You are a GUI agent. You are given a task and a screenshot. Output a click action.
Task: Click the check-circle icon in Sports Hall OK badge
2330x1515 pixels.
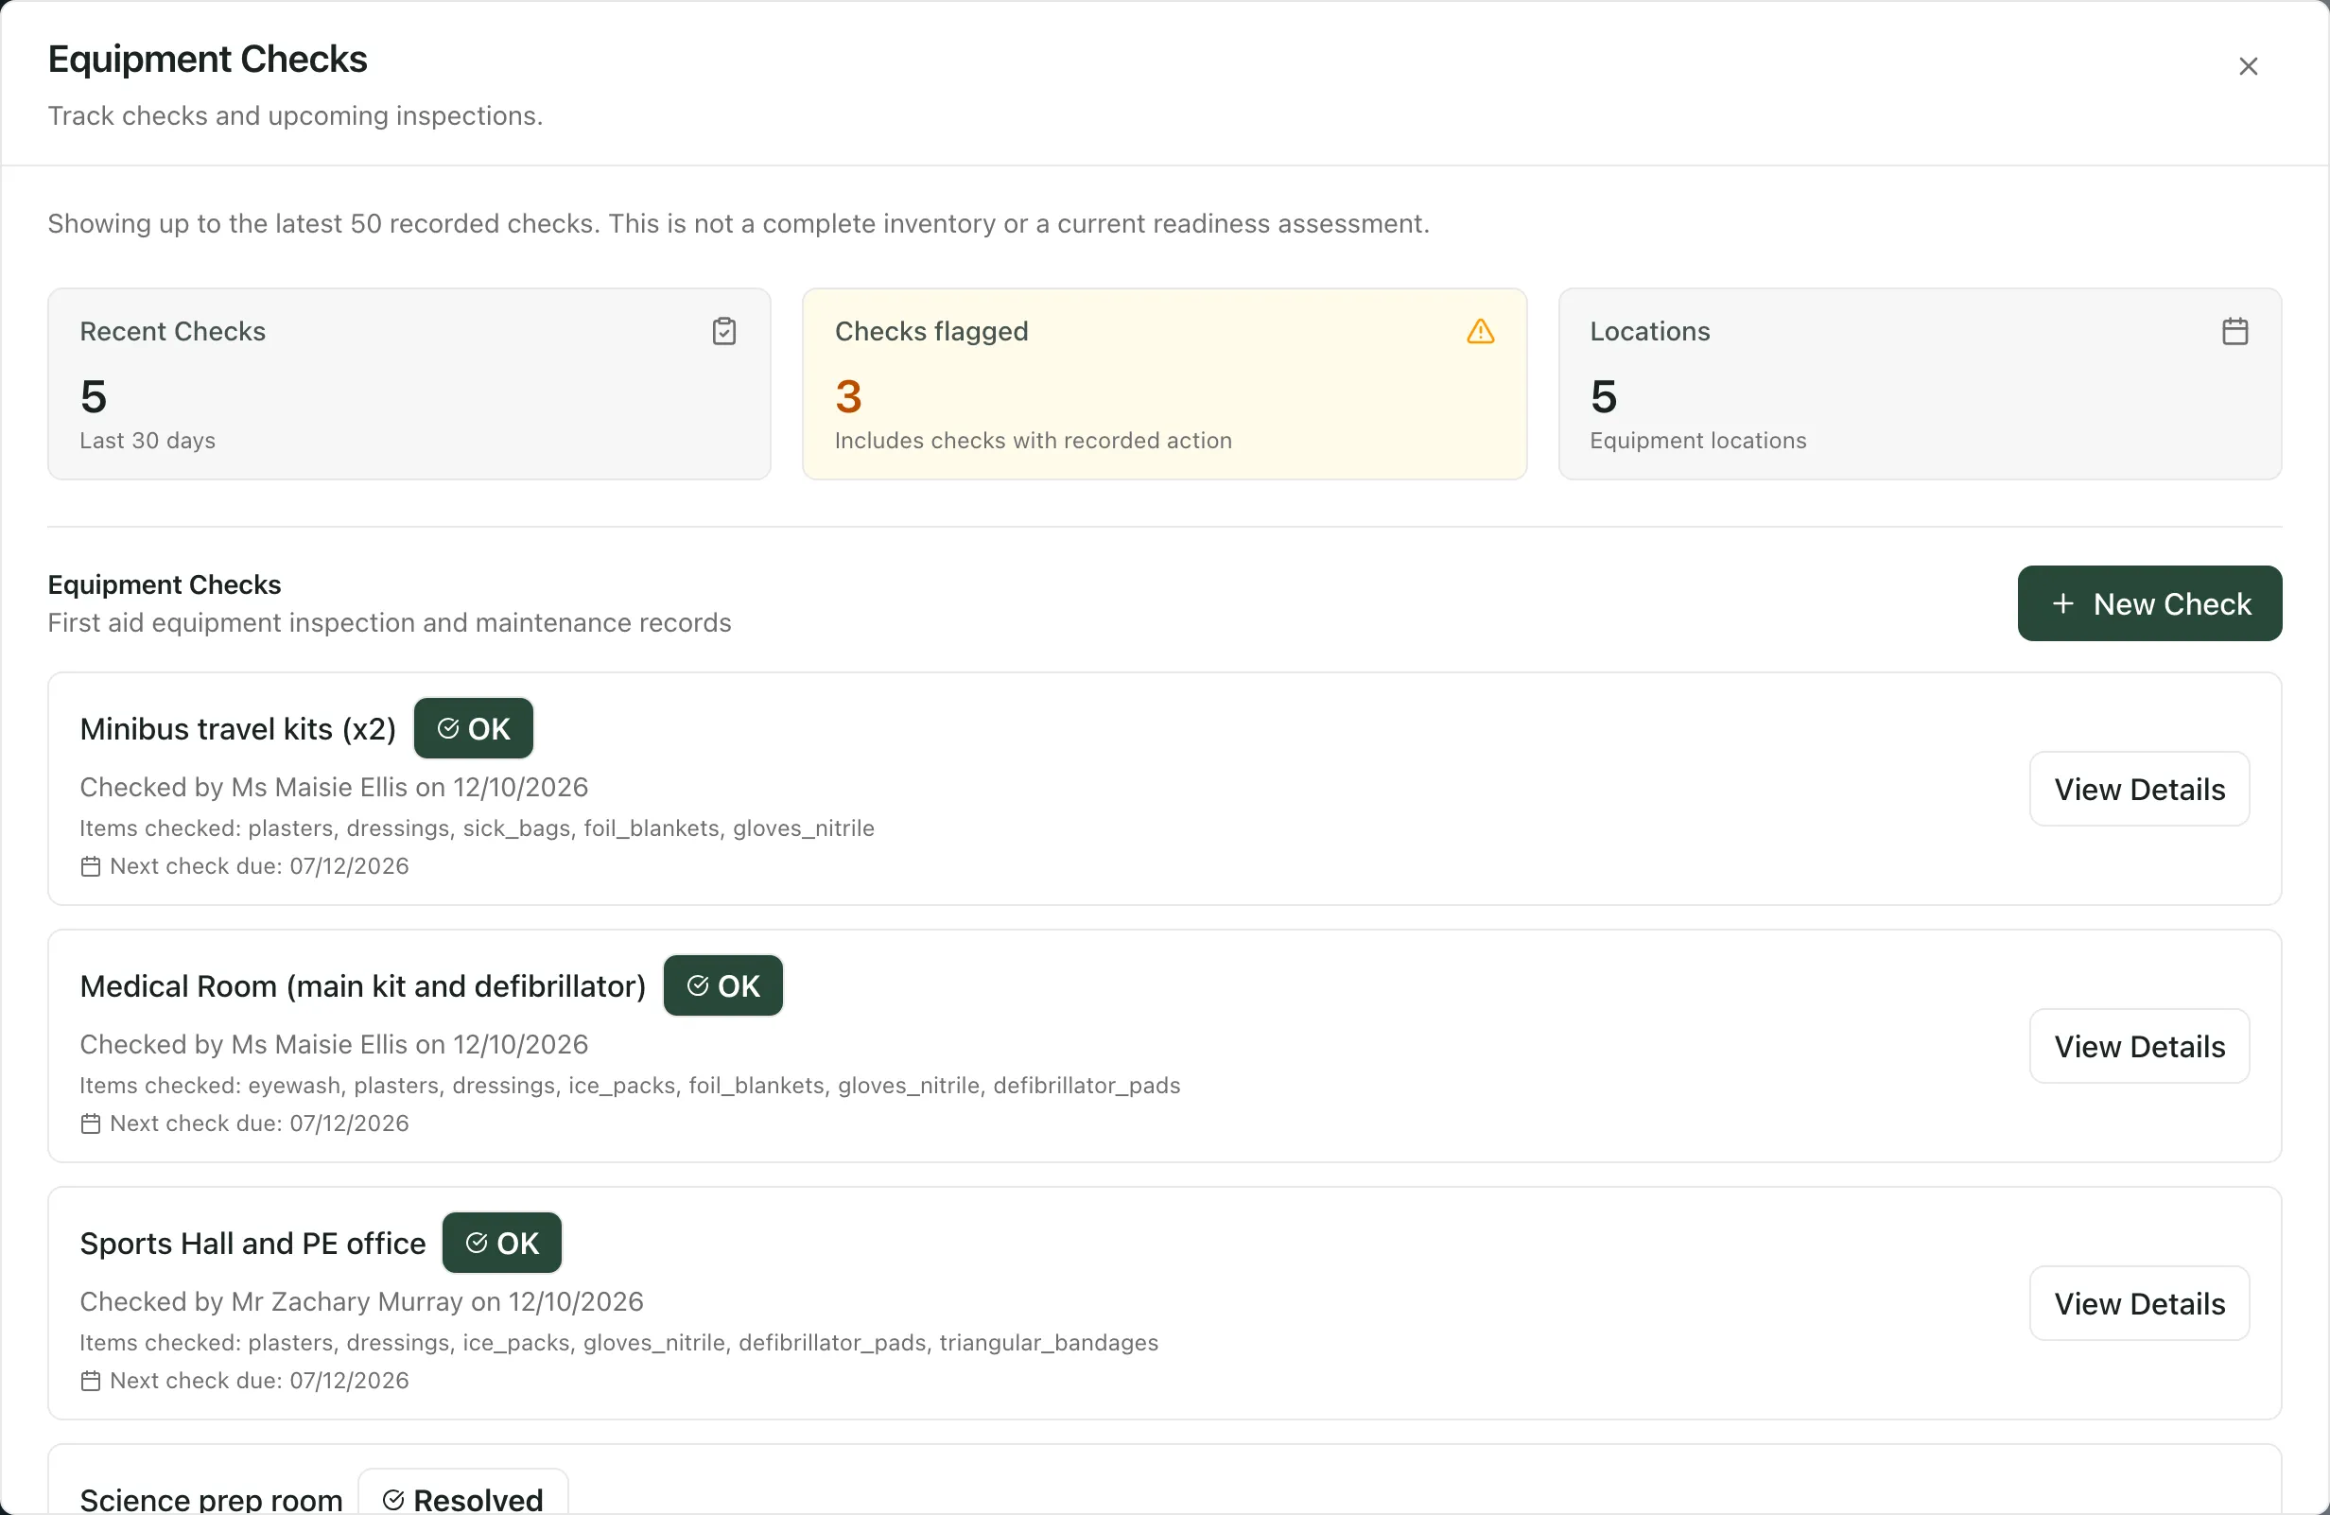(477, 1244)
